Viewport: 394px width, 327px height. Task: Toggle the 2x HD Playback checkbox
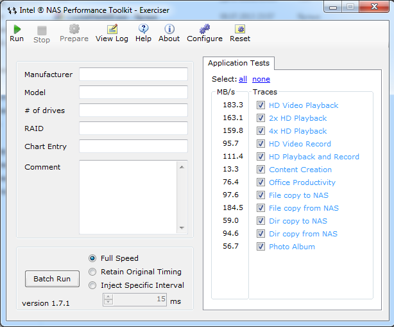261,118
